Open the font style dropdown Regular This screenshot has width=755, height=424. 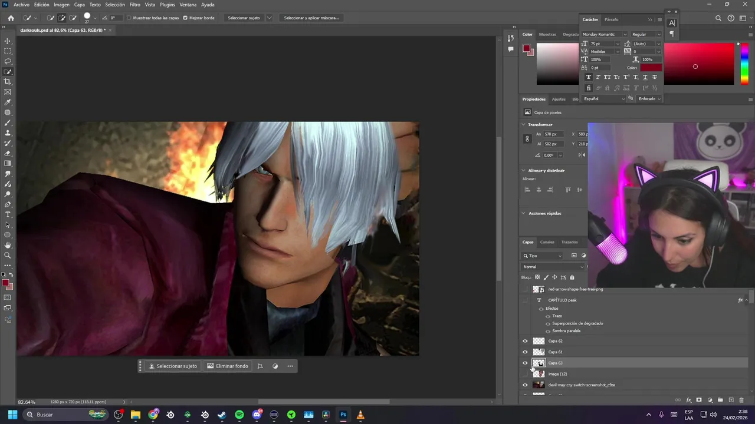coord(647,35)
